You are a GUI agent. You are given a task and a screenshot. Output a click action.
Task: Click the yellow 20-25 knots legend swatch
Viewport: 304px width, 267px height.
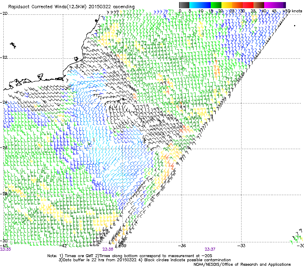coord(227,5)
